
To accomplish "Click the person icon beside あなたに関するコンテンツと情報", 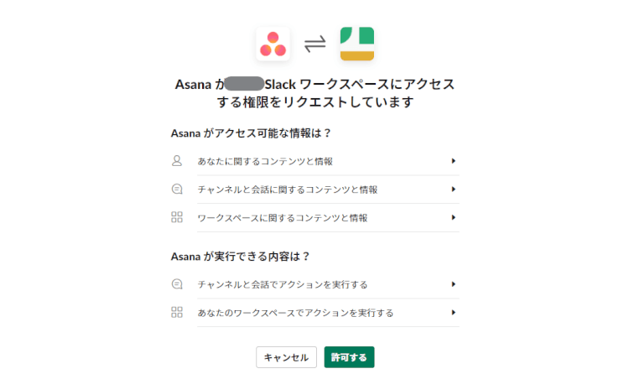I will coord(177,160).
